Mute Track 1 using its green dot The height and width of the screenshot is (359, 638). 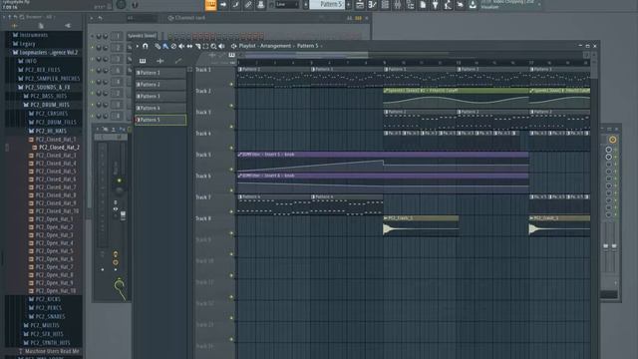tap(231, 84)
